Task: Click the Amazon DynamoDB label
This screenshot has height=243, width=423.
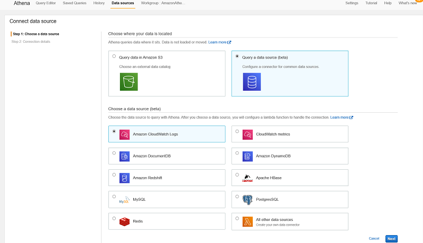Action: coord(273,156)
